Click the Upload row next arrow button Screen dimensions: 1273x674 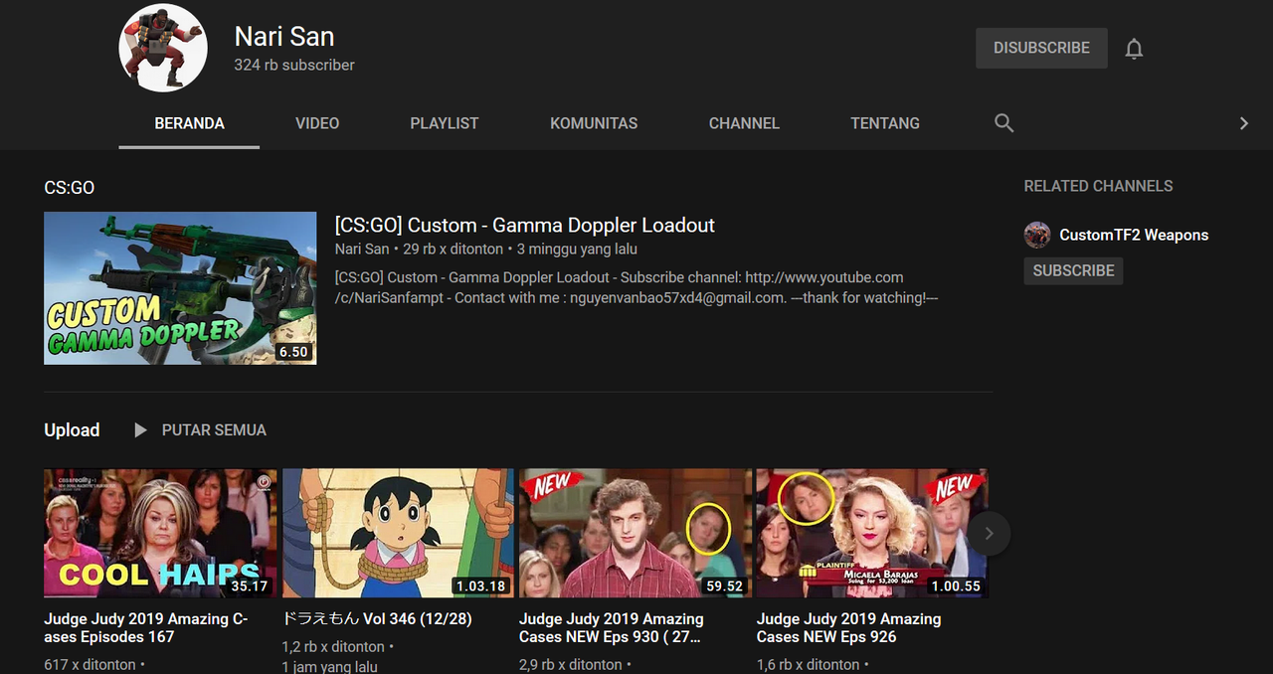coord(989,534)
